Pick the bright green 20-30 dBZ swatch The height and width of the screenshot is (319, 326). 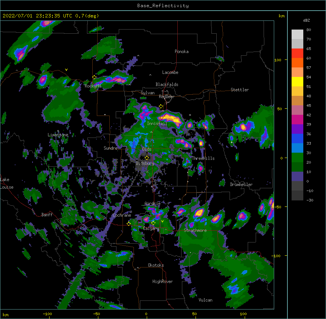click(x=297, y=158)
